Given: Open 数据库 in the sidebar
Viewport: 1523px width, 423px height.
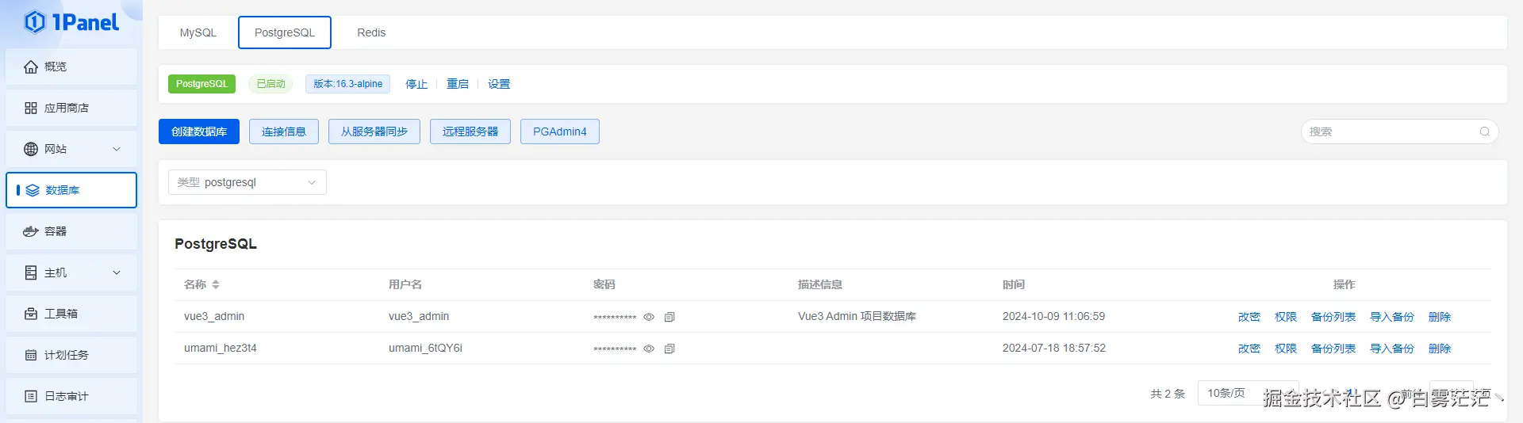Looking at the screenshot, I should pyautogui.click(x=71, y=190).
